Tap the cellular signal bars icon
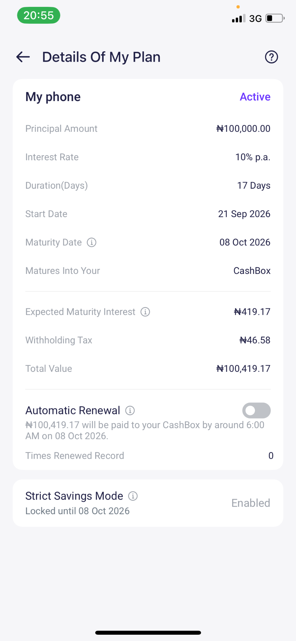Viewport: 296px width, 641px height. click(x=239, y=18)
